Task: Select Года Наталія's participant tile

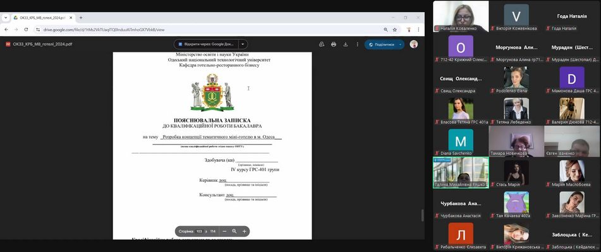Action: coord(572,16)
